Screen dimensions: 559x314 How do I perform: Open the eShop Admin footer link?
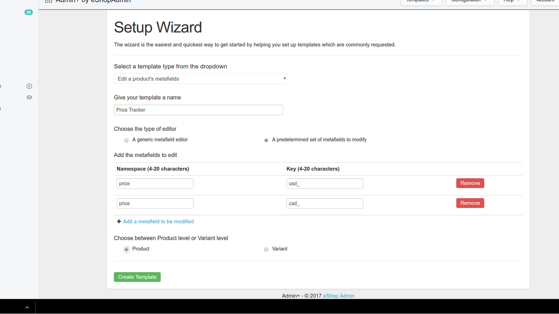[x=338, y=296]
